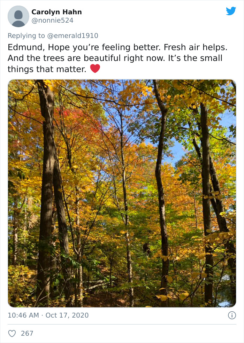Open the autumn forest photo
Screen dimensions: 244x343
tap(122, 193)
